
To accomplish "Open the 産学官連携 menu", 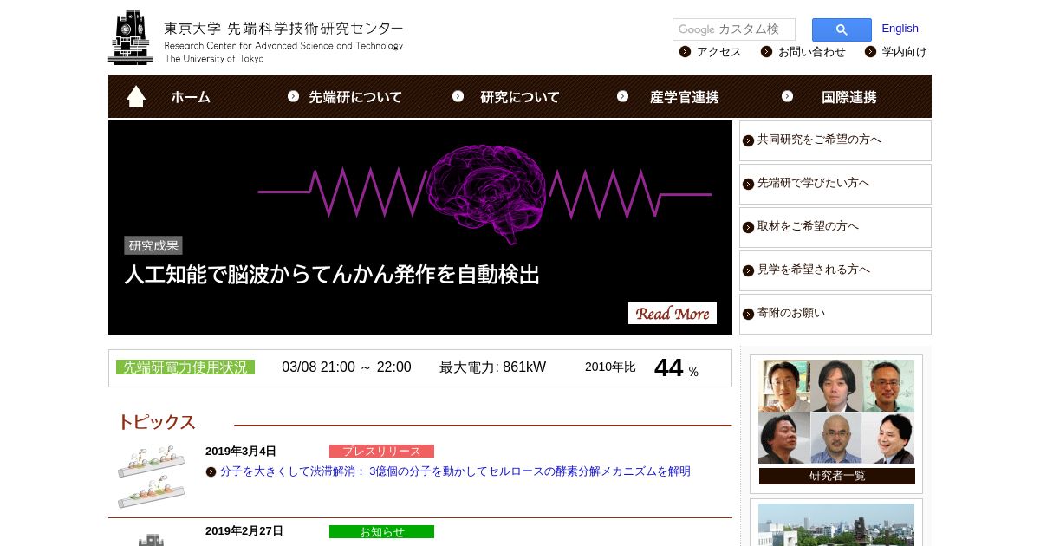I will [685, 97].
